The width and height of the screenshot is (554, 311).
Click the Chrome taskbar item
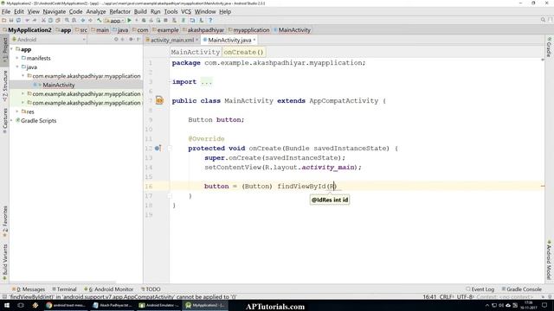(x=66, y=305)
